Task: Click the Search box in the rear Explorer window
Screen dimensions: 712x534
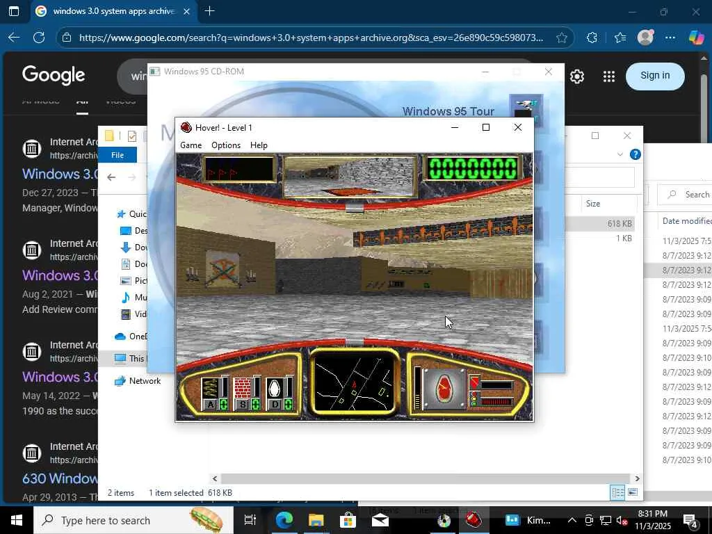Action: 685,195
